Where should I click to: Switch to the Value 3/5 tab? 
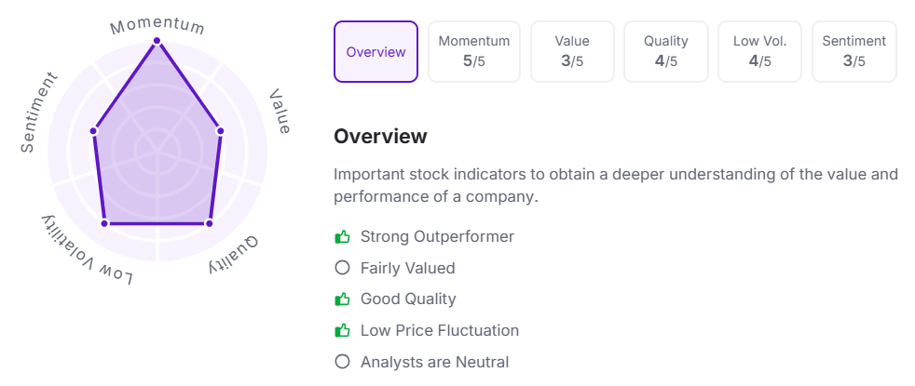coord(572,52)
